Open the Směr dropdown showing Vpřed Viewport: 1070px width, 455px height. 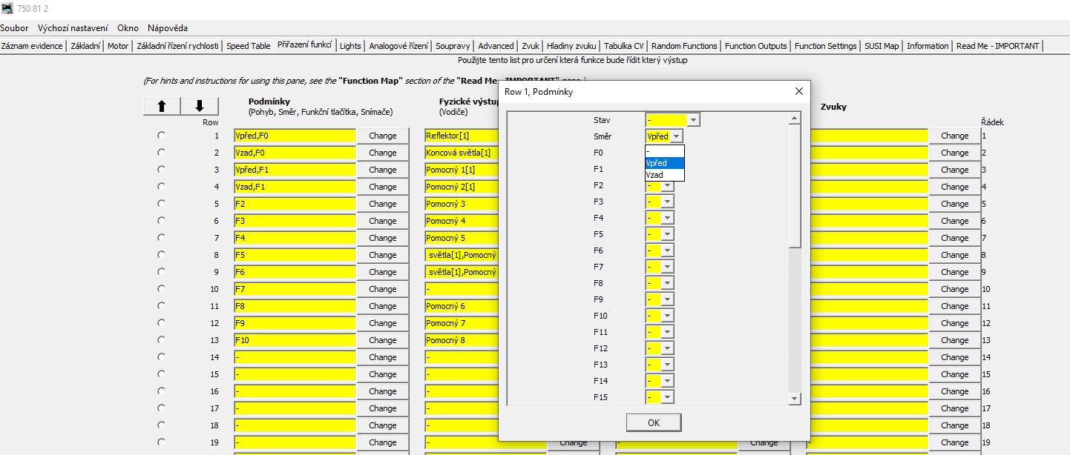coord(676,136)
